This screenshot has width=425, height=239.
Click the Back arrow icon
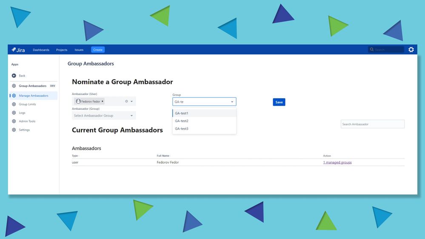[14, 76]
